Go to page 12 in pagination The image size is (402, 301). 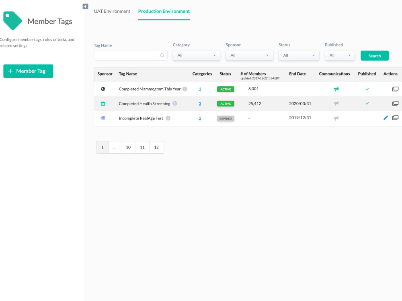(156, 147)
